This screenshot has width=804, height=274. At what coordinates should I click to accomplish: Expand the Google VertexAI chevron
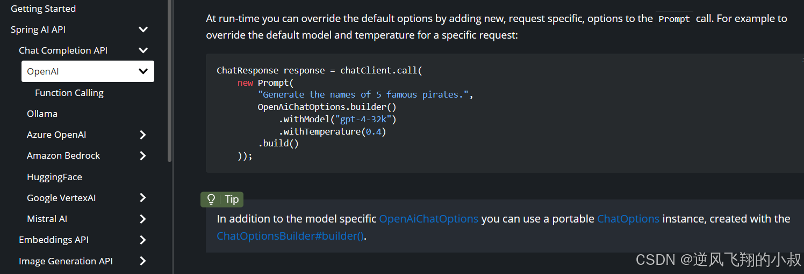(143, 198)
